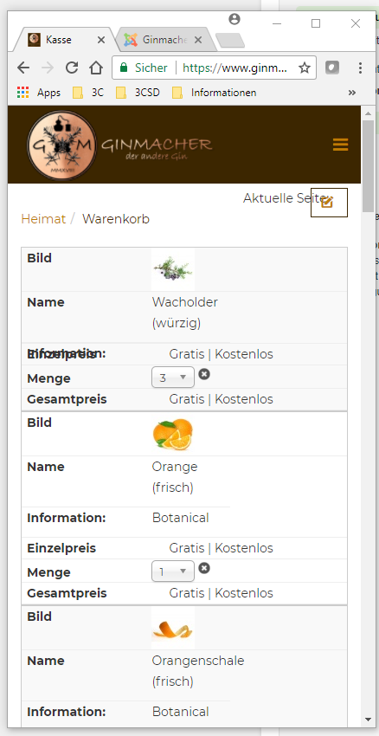Click the extension icon beside the address bar
Screen dimensions: 379x736
(x=332, y=68)
